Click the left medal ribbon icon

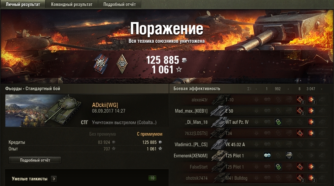coord(101,64)
